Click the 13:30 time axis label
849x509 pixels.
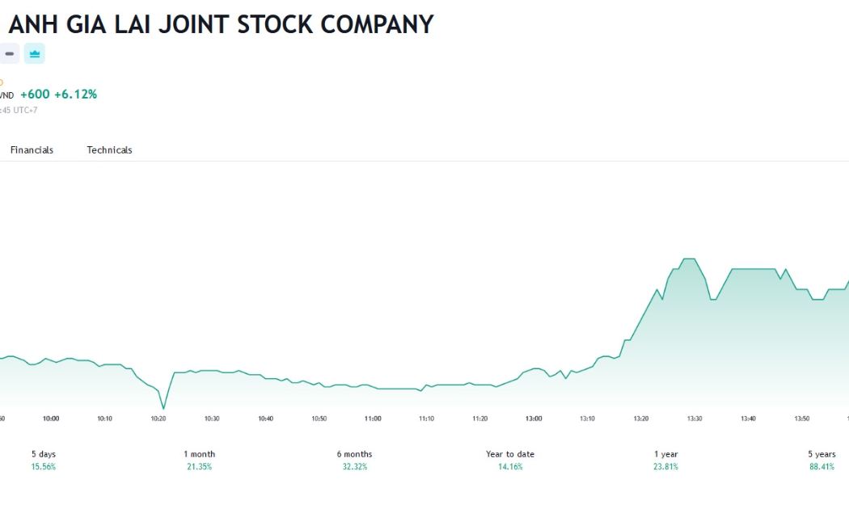coord(695,419)
